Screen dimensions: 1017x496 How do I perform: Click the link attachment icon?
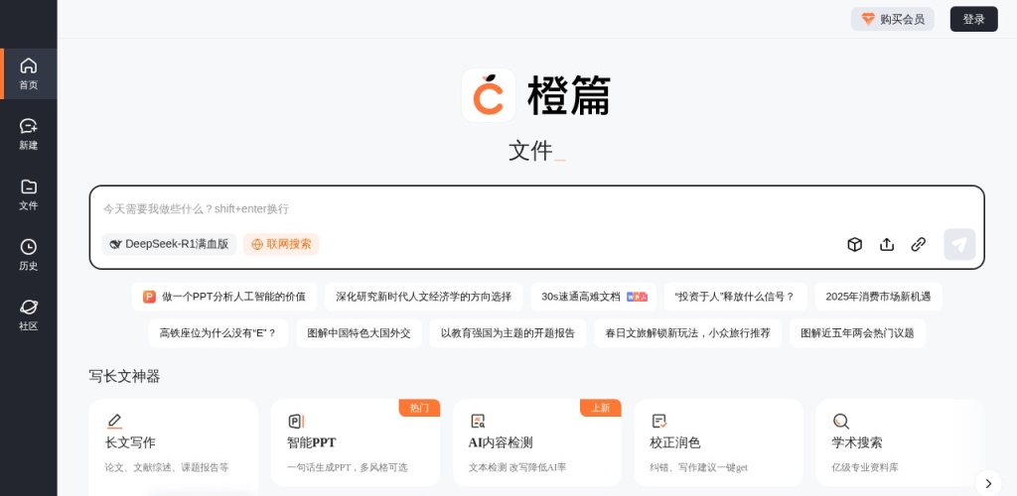pyautogui.click(x=919, y=244)
